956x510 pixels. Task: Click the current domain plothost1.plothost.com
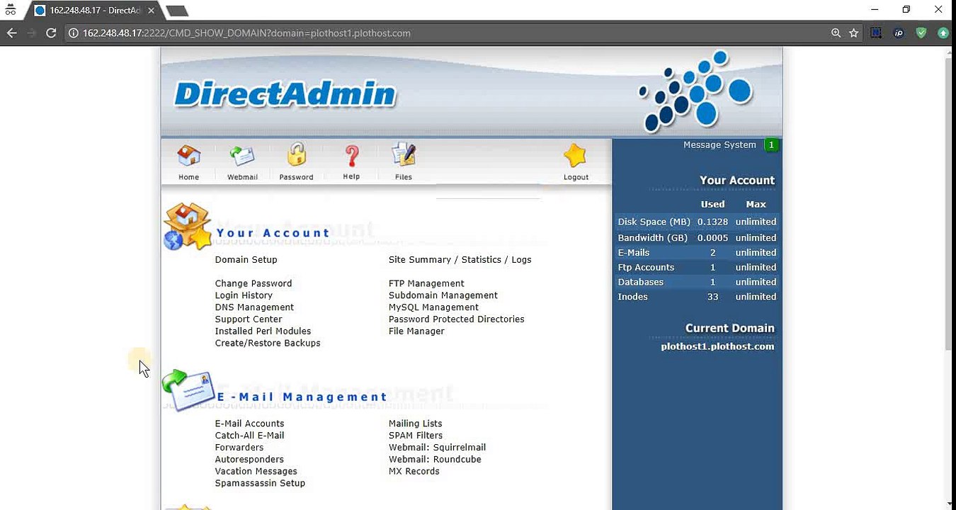717,347
